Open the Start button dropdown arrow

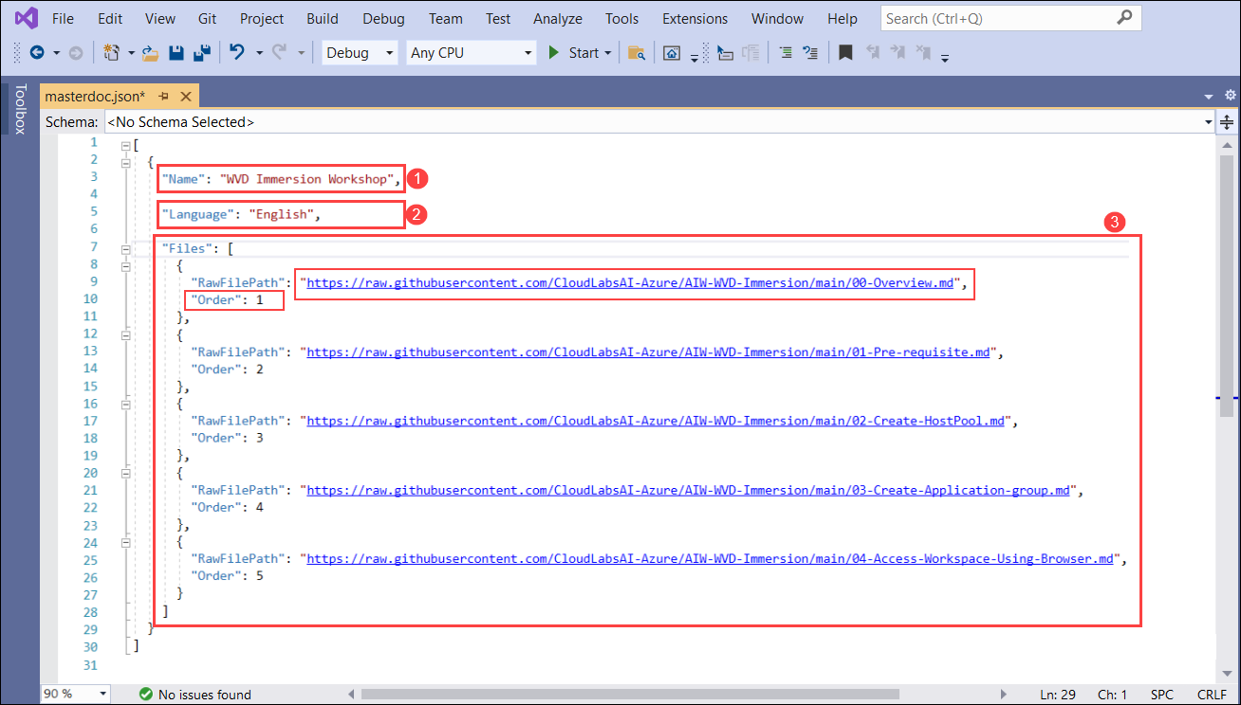607,53
